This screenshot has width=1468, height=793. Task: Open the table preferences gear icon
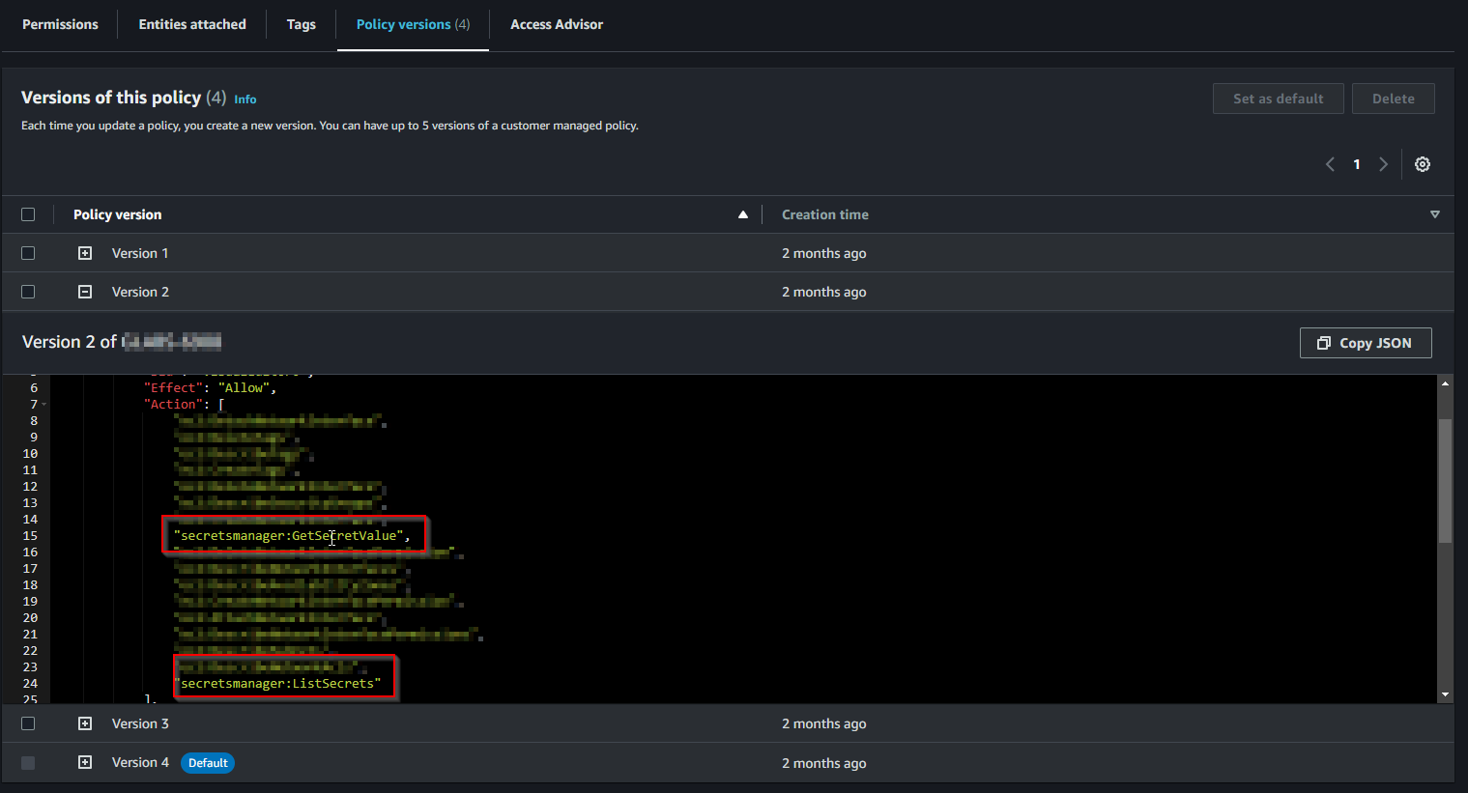1423,164
